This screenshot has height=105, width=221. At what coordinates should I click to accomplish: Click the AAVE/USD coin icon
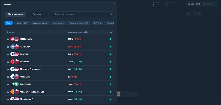pos(12,46)
